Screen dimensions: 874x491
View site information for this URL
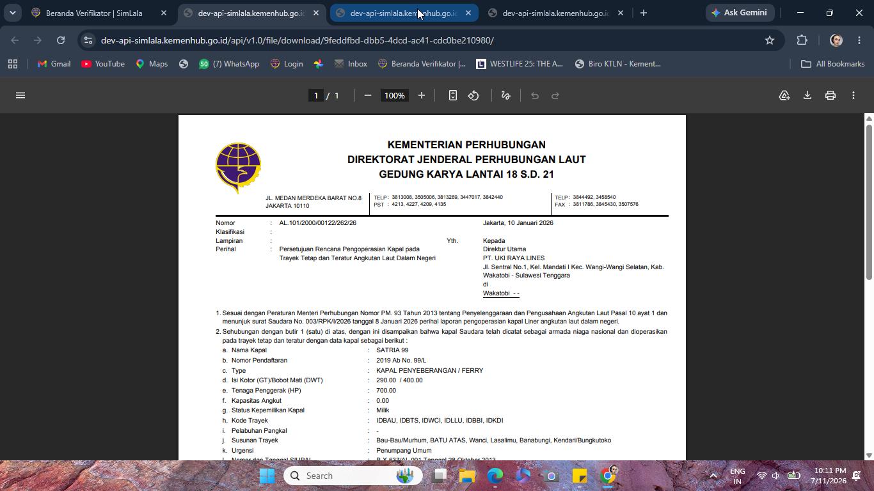pos(88,40)
